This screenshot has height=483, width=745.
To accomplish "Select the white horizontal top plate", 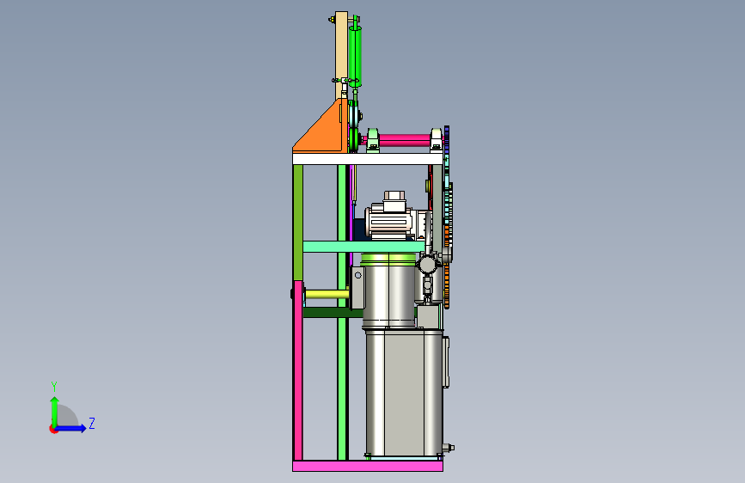I will click(368, 159).
